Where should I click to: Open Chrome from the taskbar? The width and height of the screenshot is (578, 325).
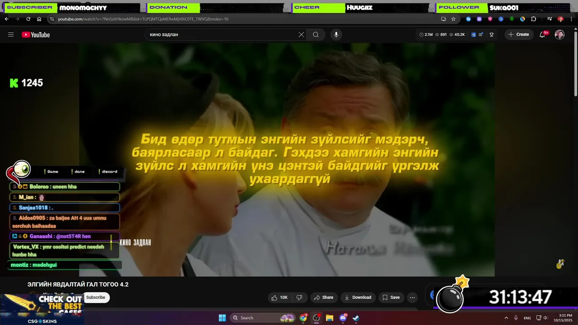303,318
